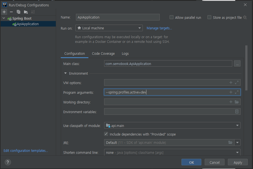Check Store as project file
253x169 pixels.
click(209, 17)
